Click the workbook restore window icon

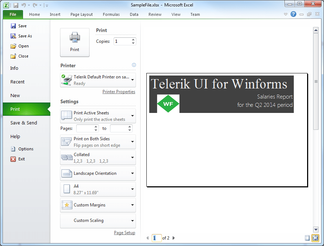pos(309,14)
